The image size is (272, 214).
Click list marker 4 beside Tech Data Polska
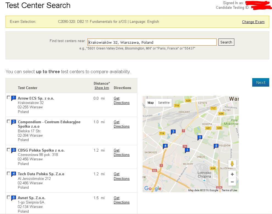point(13,174)
